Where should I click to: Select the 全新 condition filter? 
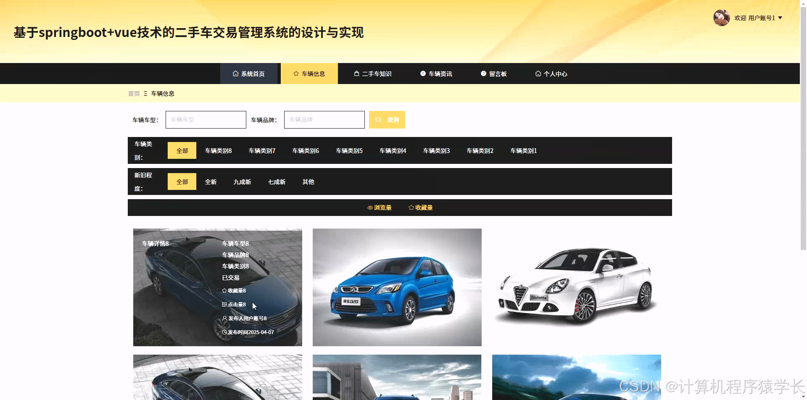211,182
